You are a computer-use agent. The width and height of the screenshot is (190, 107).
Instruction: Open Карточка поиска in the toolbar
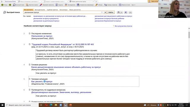(32, 5)
